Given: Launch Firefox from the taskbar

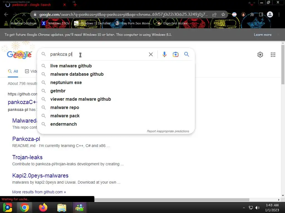Looking at the screenshot, I should [43, 207].
